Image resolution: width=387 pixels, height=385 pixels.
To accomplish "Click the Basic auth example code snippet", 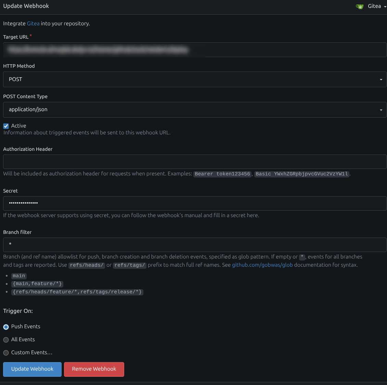I will [x=302, y=174].
